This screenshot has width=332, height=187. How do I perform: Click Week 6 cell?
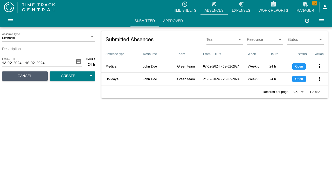point(253,66)
